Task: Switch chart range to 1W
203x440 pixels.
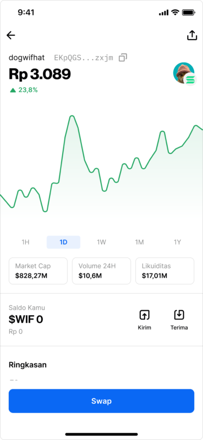Action: click(101, 242)
